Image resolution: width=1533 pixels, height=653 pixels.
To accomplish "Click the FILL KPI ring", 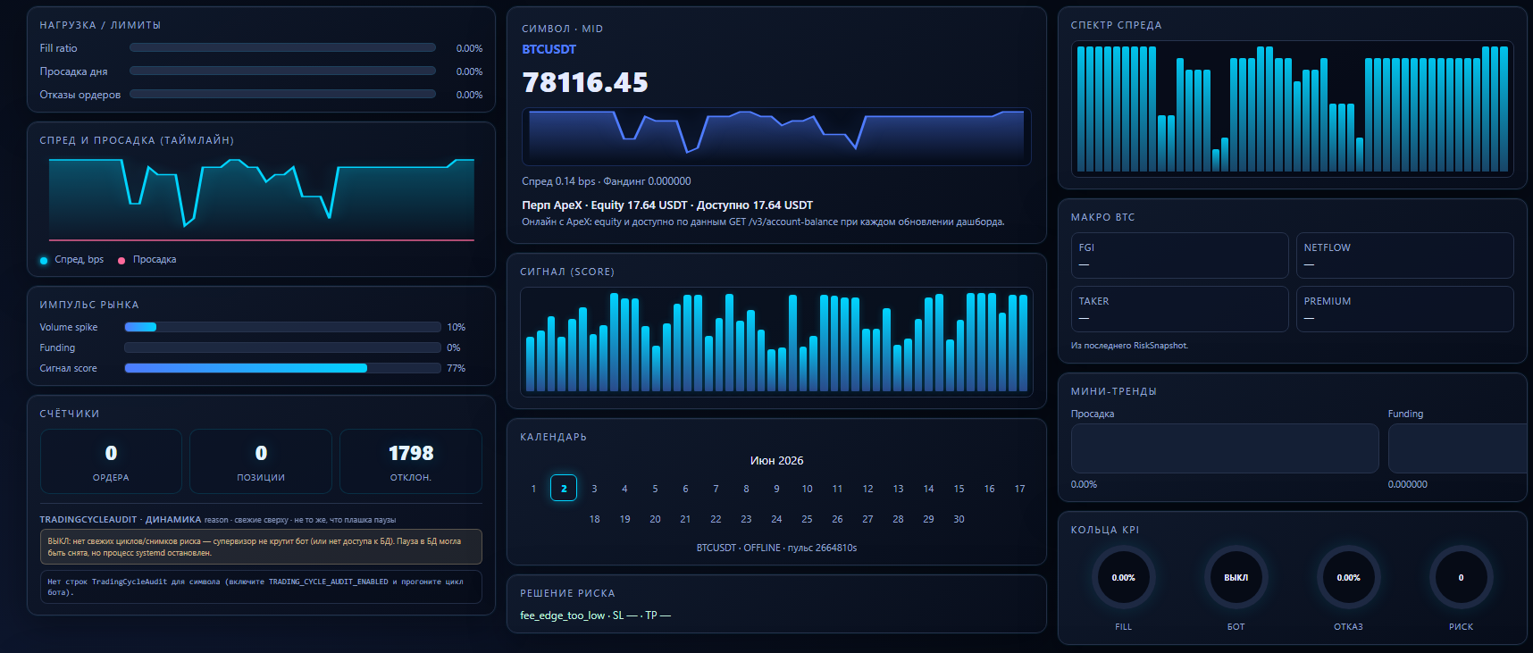I will [1123, 577].
